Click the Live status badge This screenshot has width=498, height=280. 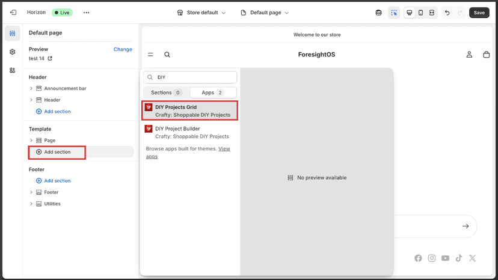[63, 13]
